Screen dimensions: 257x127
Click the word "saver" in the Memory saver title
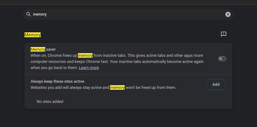tap(51, 49)
